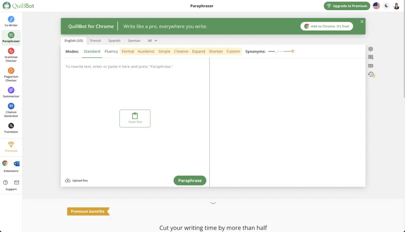
Task: Click Add to Chrome. It's free! button
Action: (x=327, y=26)
